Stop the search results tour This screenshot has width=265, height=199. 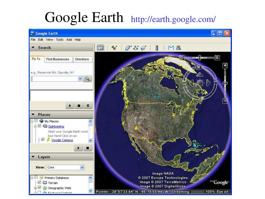(x=79, y=106)
